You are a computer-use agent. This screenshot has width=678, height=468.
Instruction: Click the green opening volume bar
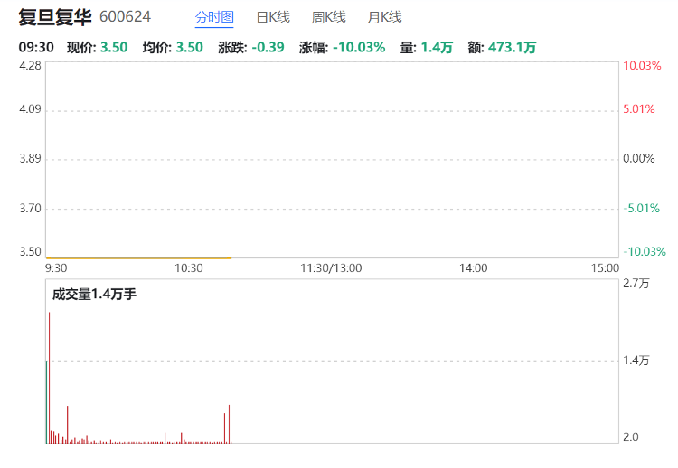(x=47, y=402)
